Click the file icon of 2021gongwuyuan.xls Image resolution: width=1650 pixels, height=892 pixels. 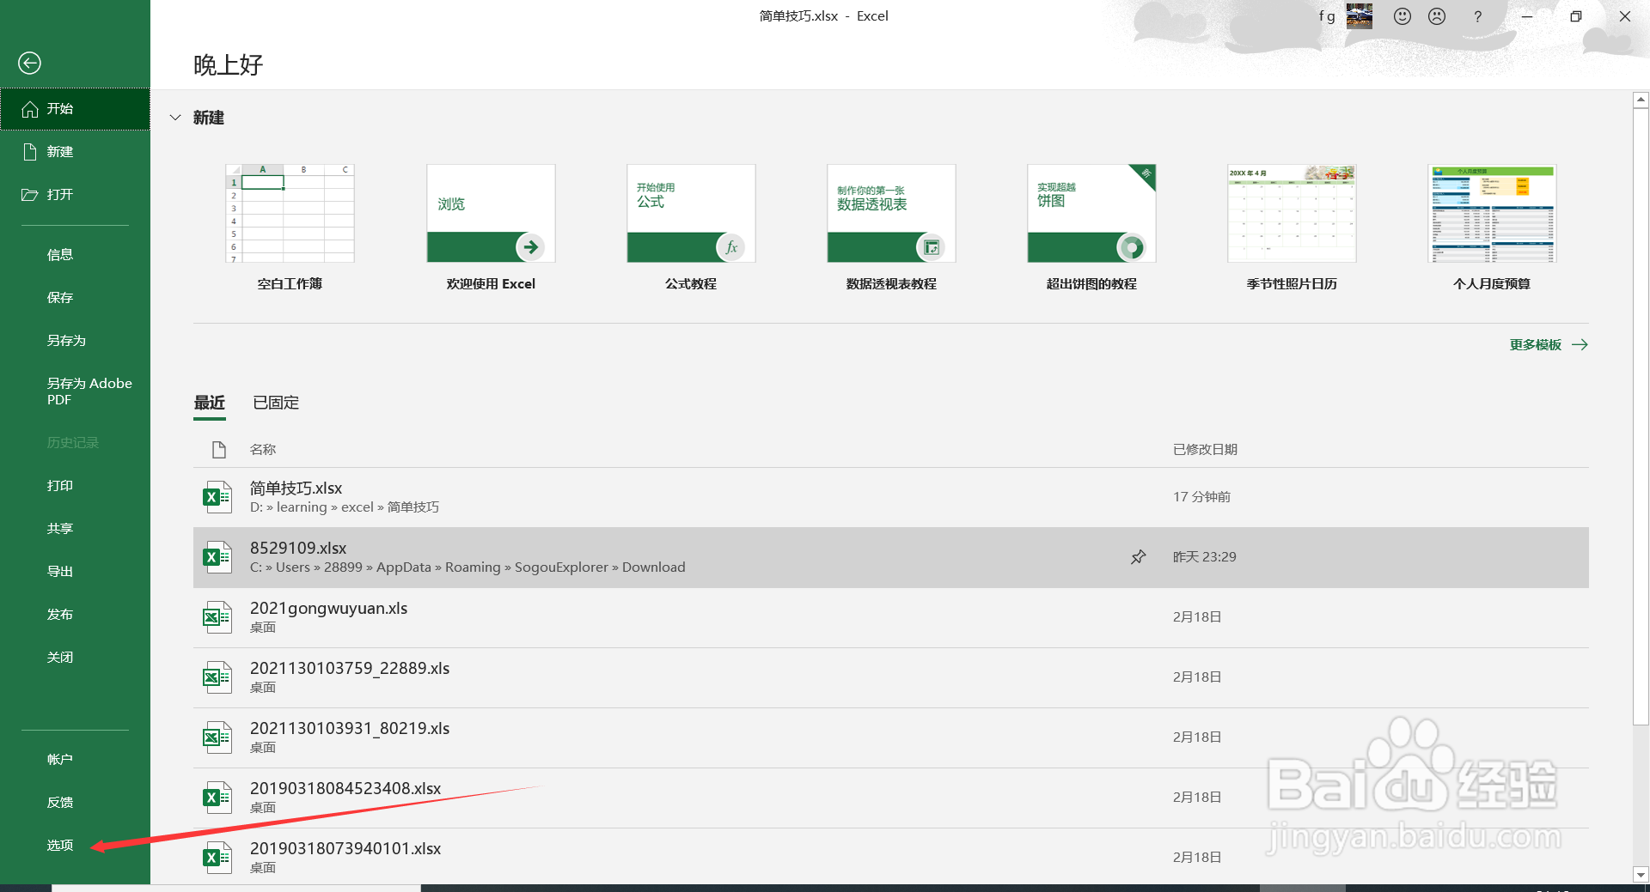point(217,617)
